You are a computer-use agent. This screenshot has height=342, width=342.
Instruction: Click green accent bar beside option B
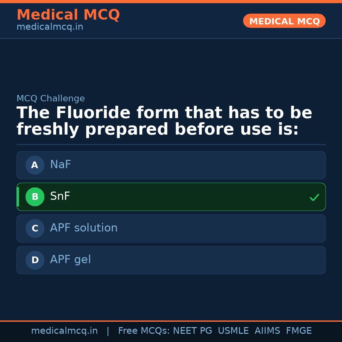coord(18,197)
